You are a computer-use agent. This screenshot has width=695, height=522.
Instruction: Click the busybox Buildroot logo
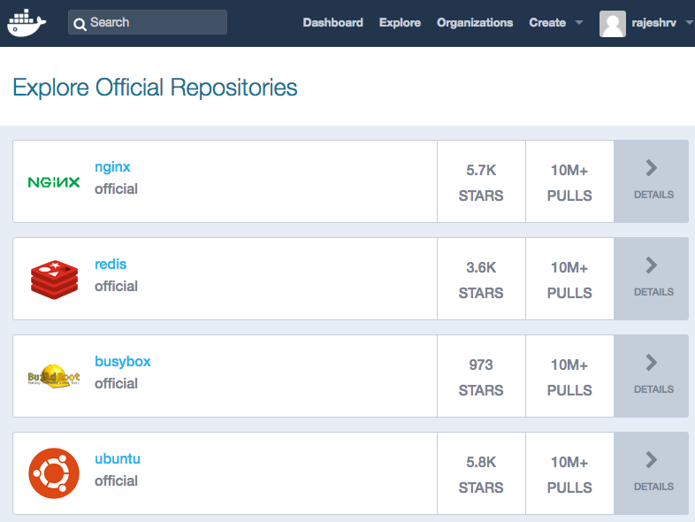point(54,376)
